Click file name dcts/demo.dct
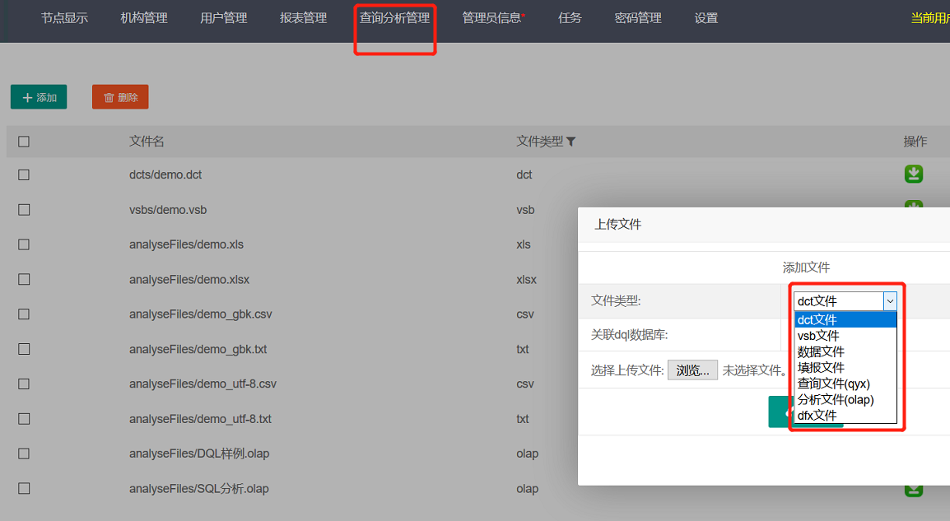Viewport: 950px width, 521px height. [x=165, y=175]
